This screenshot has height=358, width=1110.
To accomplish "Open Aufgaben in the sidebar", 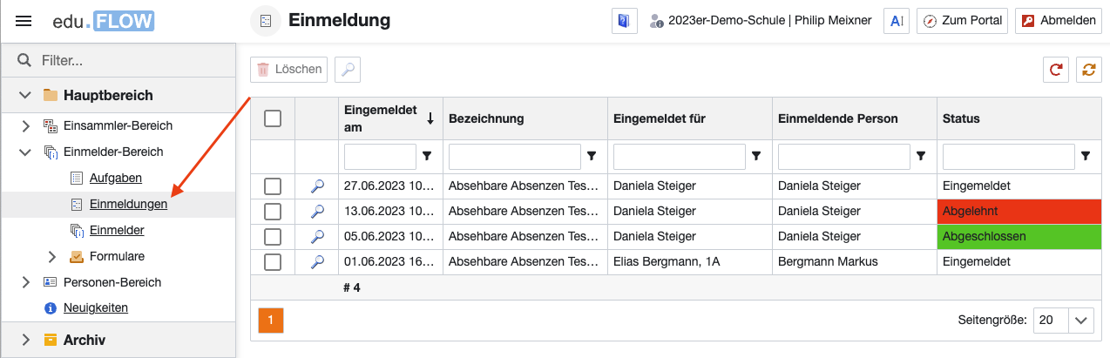I will (x=115, y=178).
